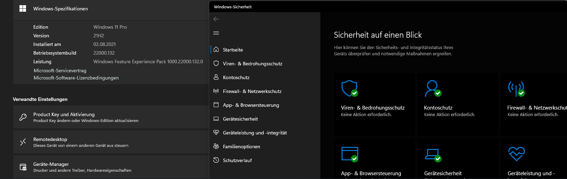
Task: Click the install date '02.08.2021'
Action: pos(105,44)
